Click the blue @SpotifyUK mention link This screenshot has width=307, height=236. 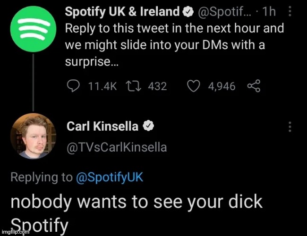109,177
